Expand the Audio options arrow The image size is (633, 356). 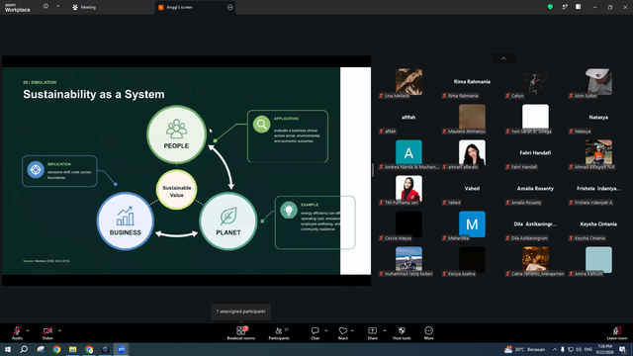point(28,330)
